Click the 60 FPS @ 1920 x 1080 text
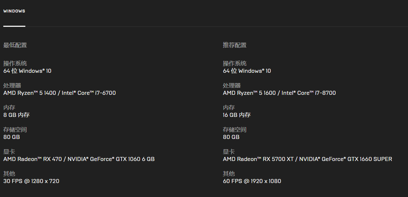 (252, 181)
